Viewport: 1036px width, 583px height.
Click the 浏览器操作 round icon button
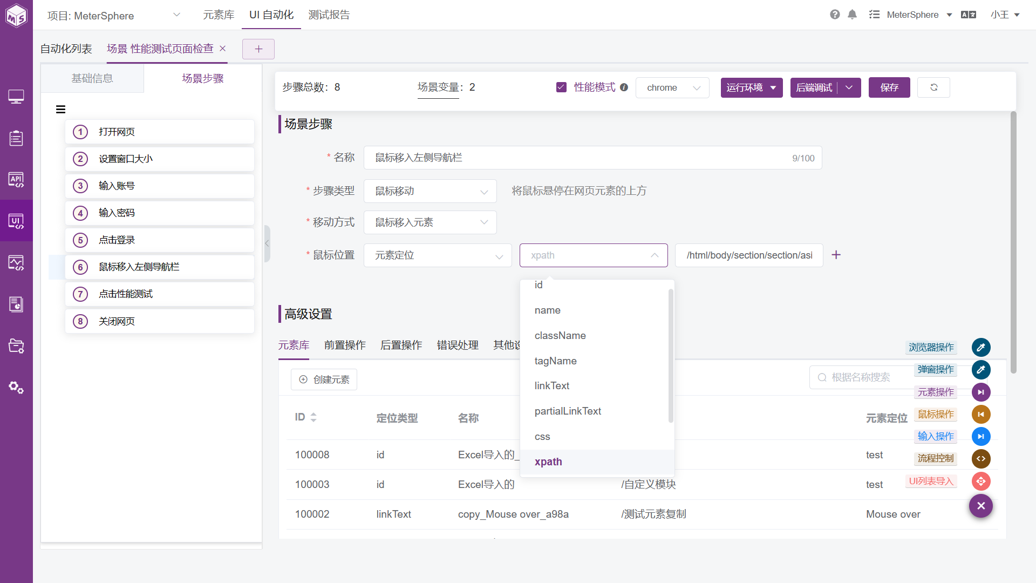(x=981, y=347)
